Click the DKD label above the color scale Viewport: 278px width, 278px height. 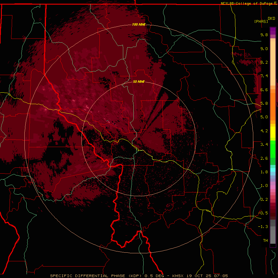[x=271, y=19]
